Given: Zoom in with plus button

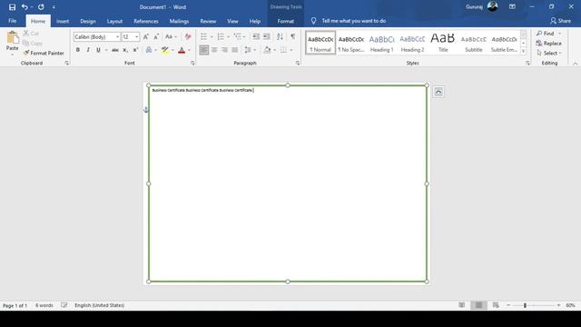Looking at the screenshot, I should coord(558,305).
